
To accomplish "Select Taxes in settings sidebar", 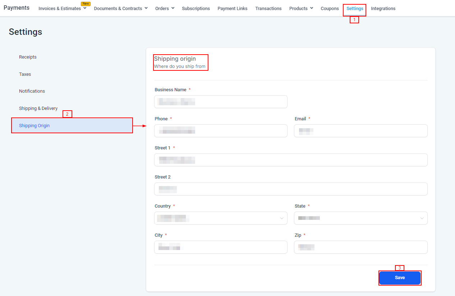I will pos(25,74).
